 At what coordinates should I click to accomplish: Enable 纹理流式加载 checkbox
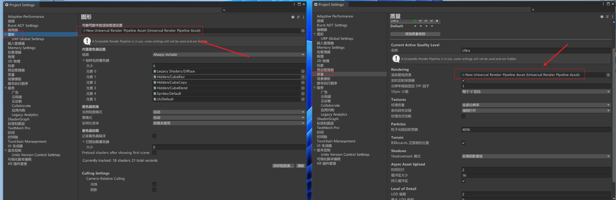click(x=463, y=116)
